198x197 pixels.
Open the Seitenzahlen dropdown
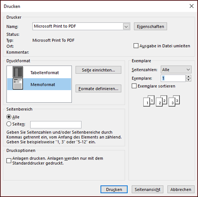click(x=176, y=69)
